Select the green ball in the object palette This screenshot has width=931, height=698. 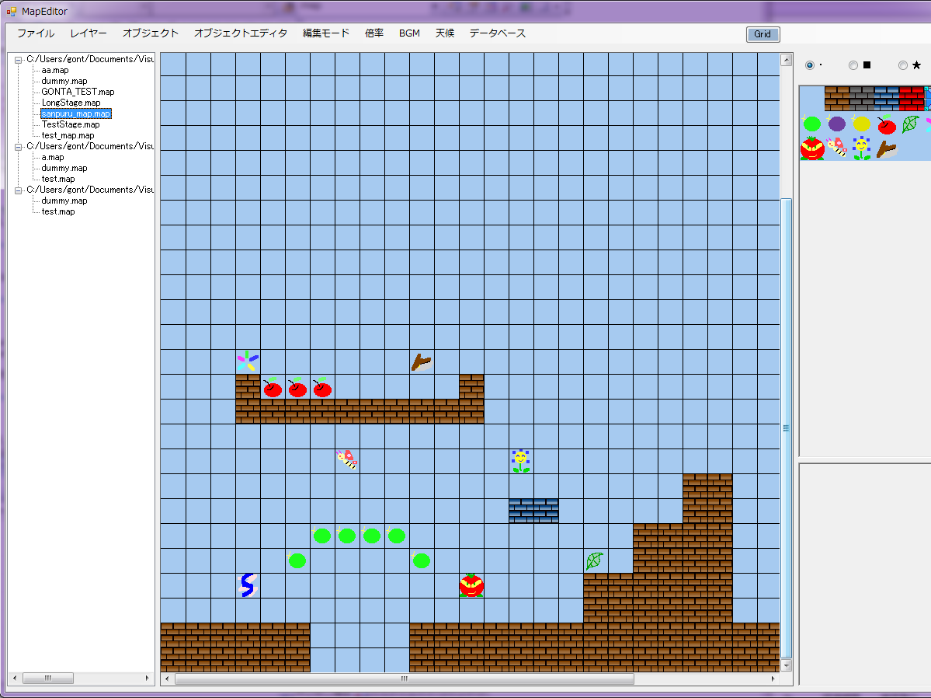(x=811, y=124)
